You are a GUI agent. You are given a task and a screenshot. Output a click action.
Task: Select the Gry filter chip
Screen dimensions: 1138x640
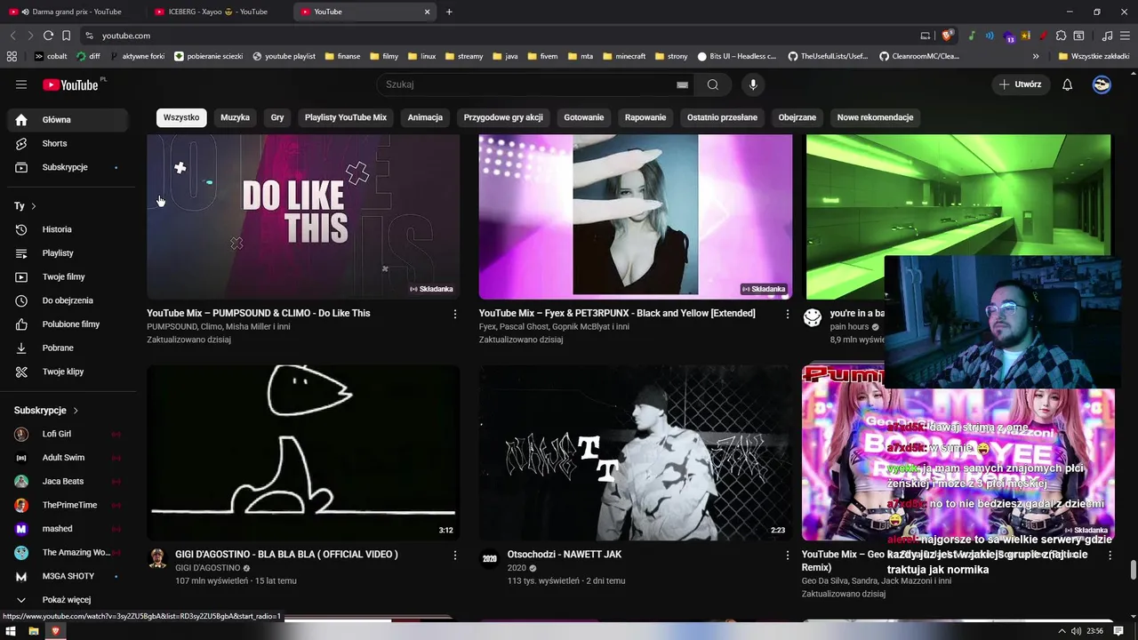[277, 117]
